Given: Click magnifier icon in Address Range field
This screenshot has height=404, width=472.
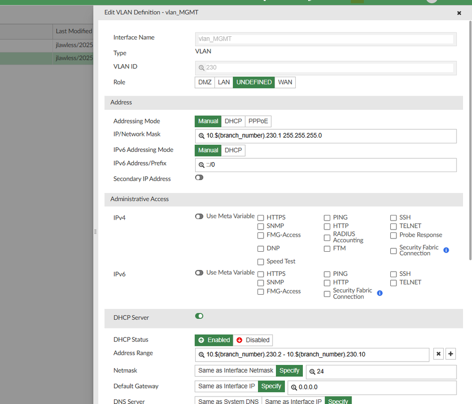Looking at the screenshot, I should (201, 355).
